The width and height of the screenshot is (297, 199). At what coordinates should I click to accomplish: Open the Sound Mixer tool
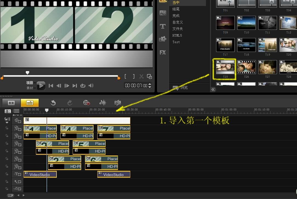tap(102, 103)
